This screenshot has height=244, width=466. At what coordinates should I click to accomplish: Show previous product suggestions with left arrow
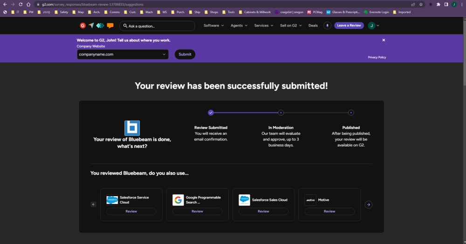tap(93, 204)
